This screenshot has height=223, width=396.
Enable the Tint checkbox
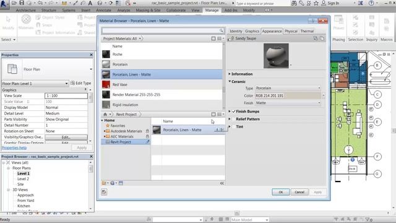tap(234, 126)
